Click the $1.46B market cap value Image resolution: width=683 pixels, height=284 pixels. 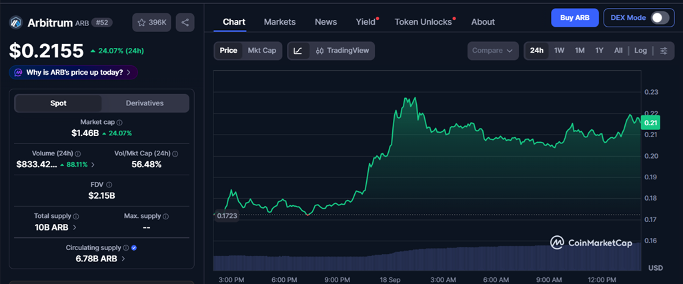85,133
